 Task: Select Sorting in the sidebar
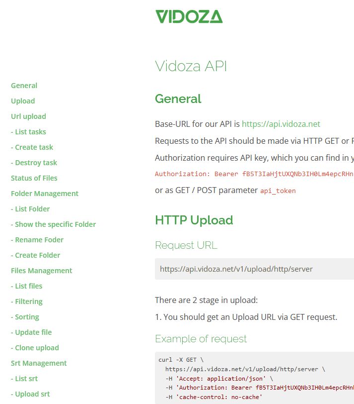click(25, 317)
